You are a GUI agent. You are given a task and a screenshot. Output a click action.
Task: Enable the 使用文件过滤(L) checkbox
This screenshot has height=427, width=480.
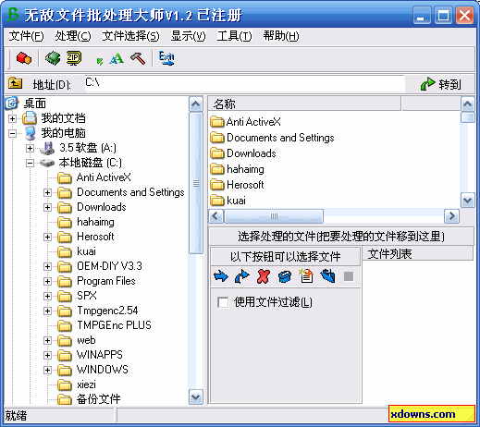(223, 302)
